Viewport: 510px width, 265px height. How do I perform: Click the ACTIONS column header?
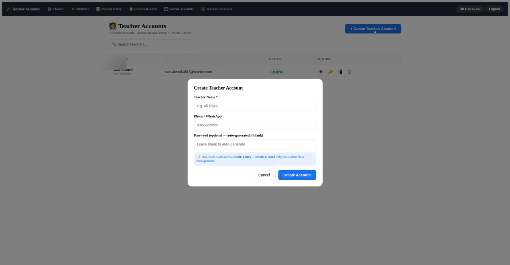(x=324, y=59)
